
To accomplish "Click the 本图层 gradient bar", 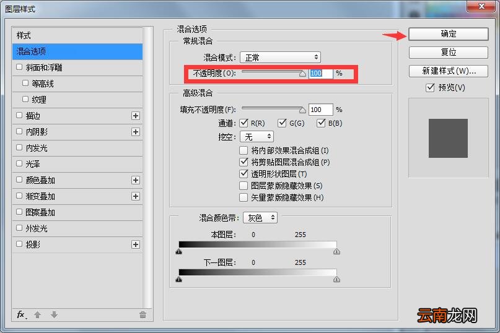I will (x=258, y=244).
